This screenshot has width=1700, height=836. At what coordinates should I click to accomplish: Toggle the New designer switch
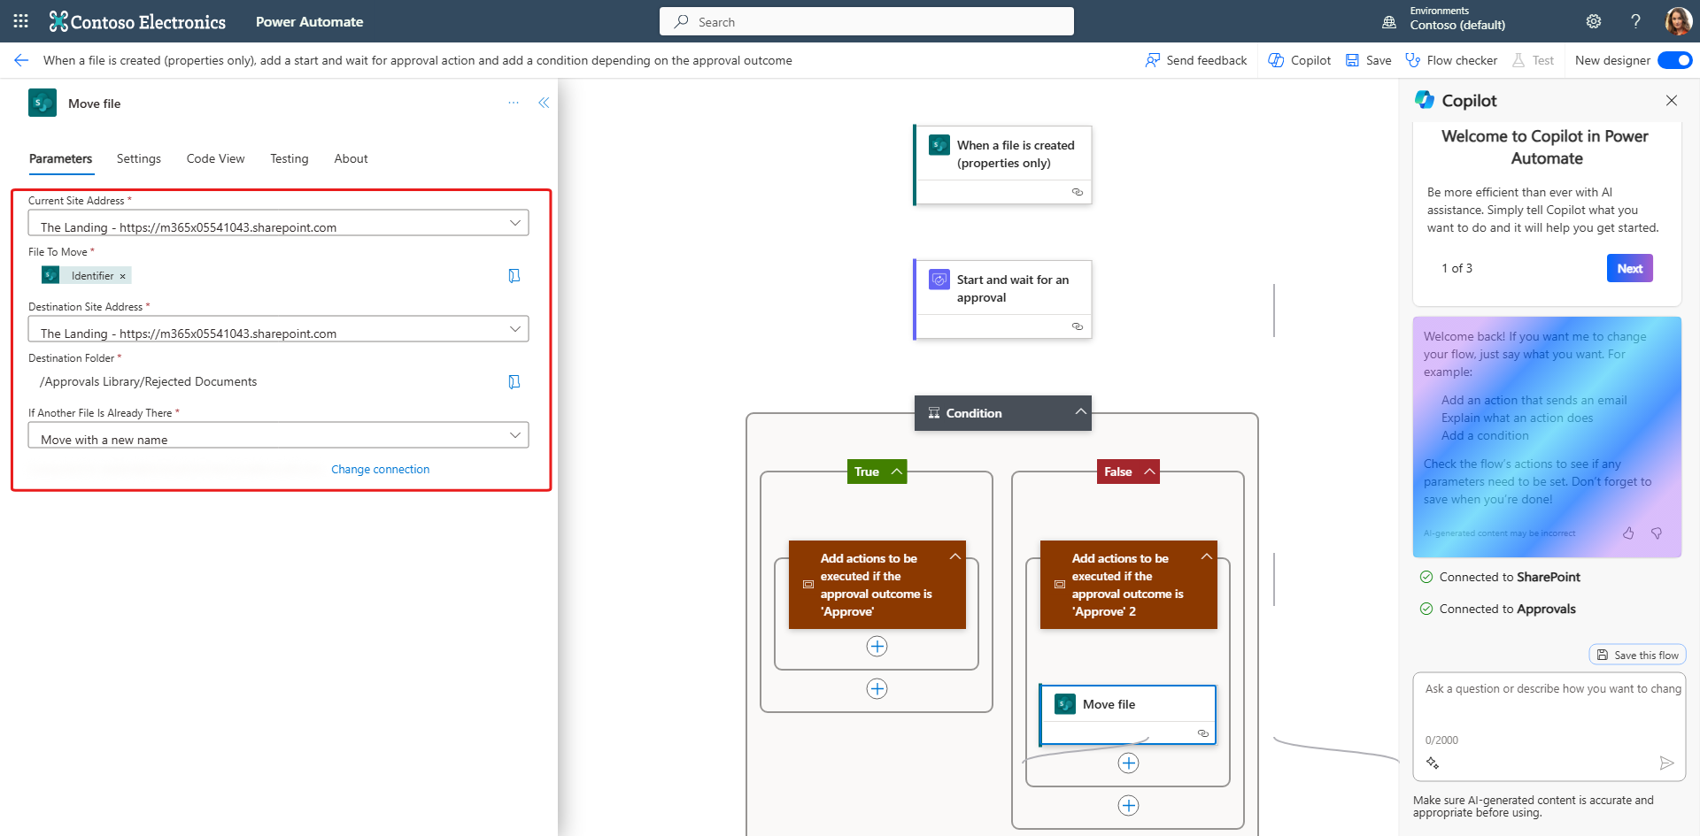pos(1674,60)
